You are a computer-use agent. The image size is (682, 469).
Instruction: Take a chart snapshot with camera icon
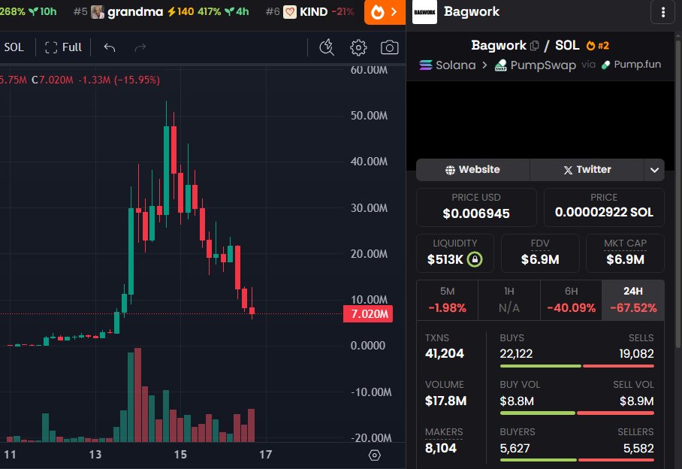389,47
